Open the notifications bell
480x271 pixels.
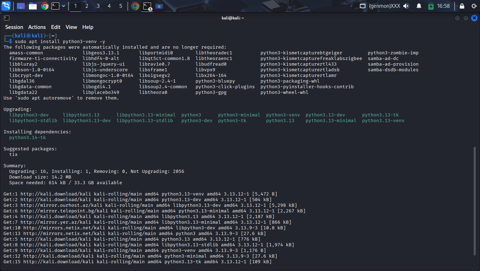click(x=419, y=6)
